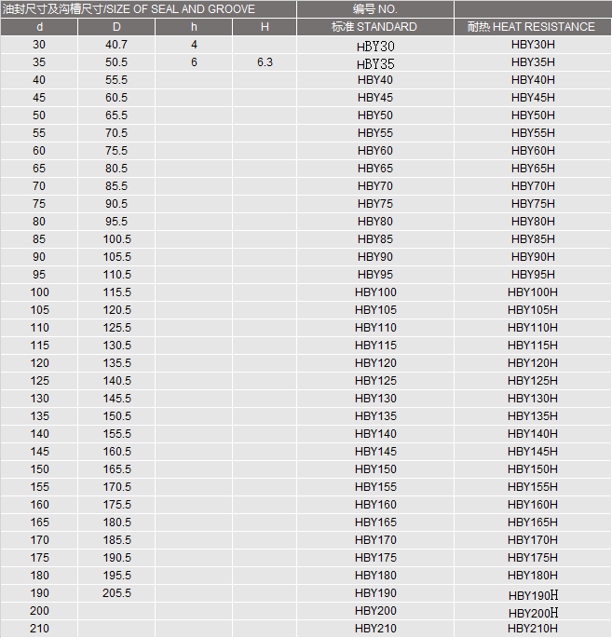
Task: Select the D value 70.5
Action: 116,133
